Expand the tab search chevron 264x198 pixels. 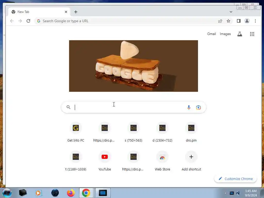click(x=231, y=12)
